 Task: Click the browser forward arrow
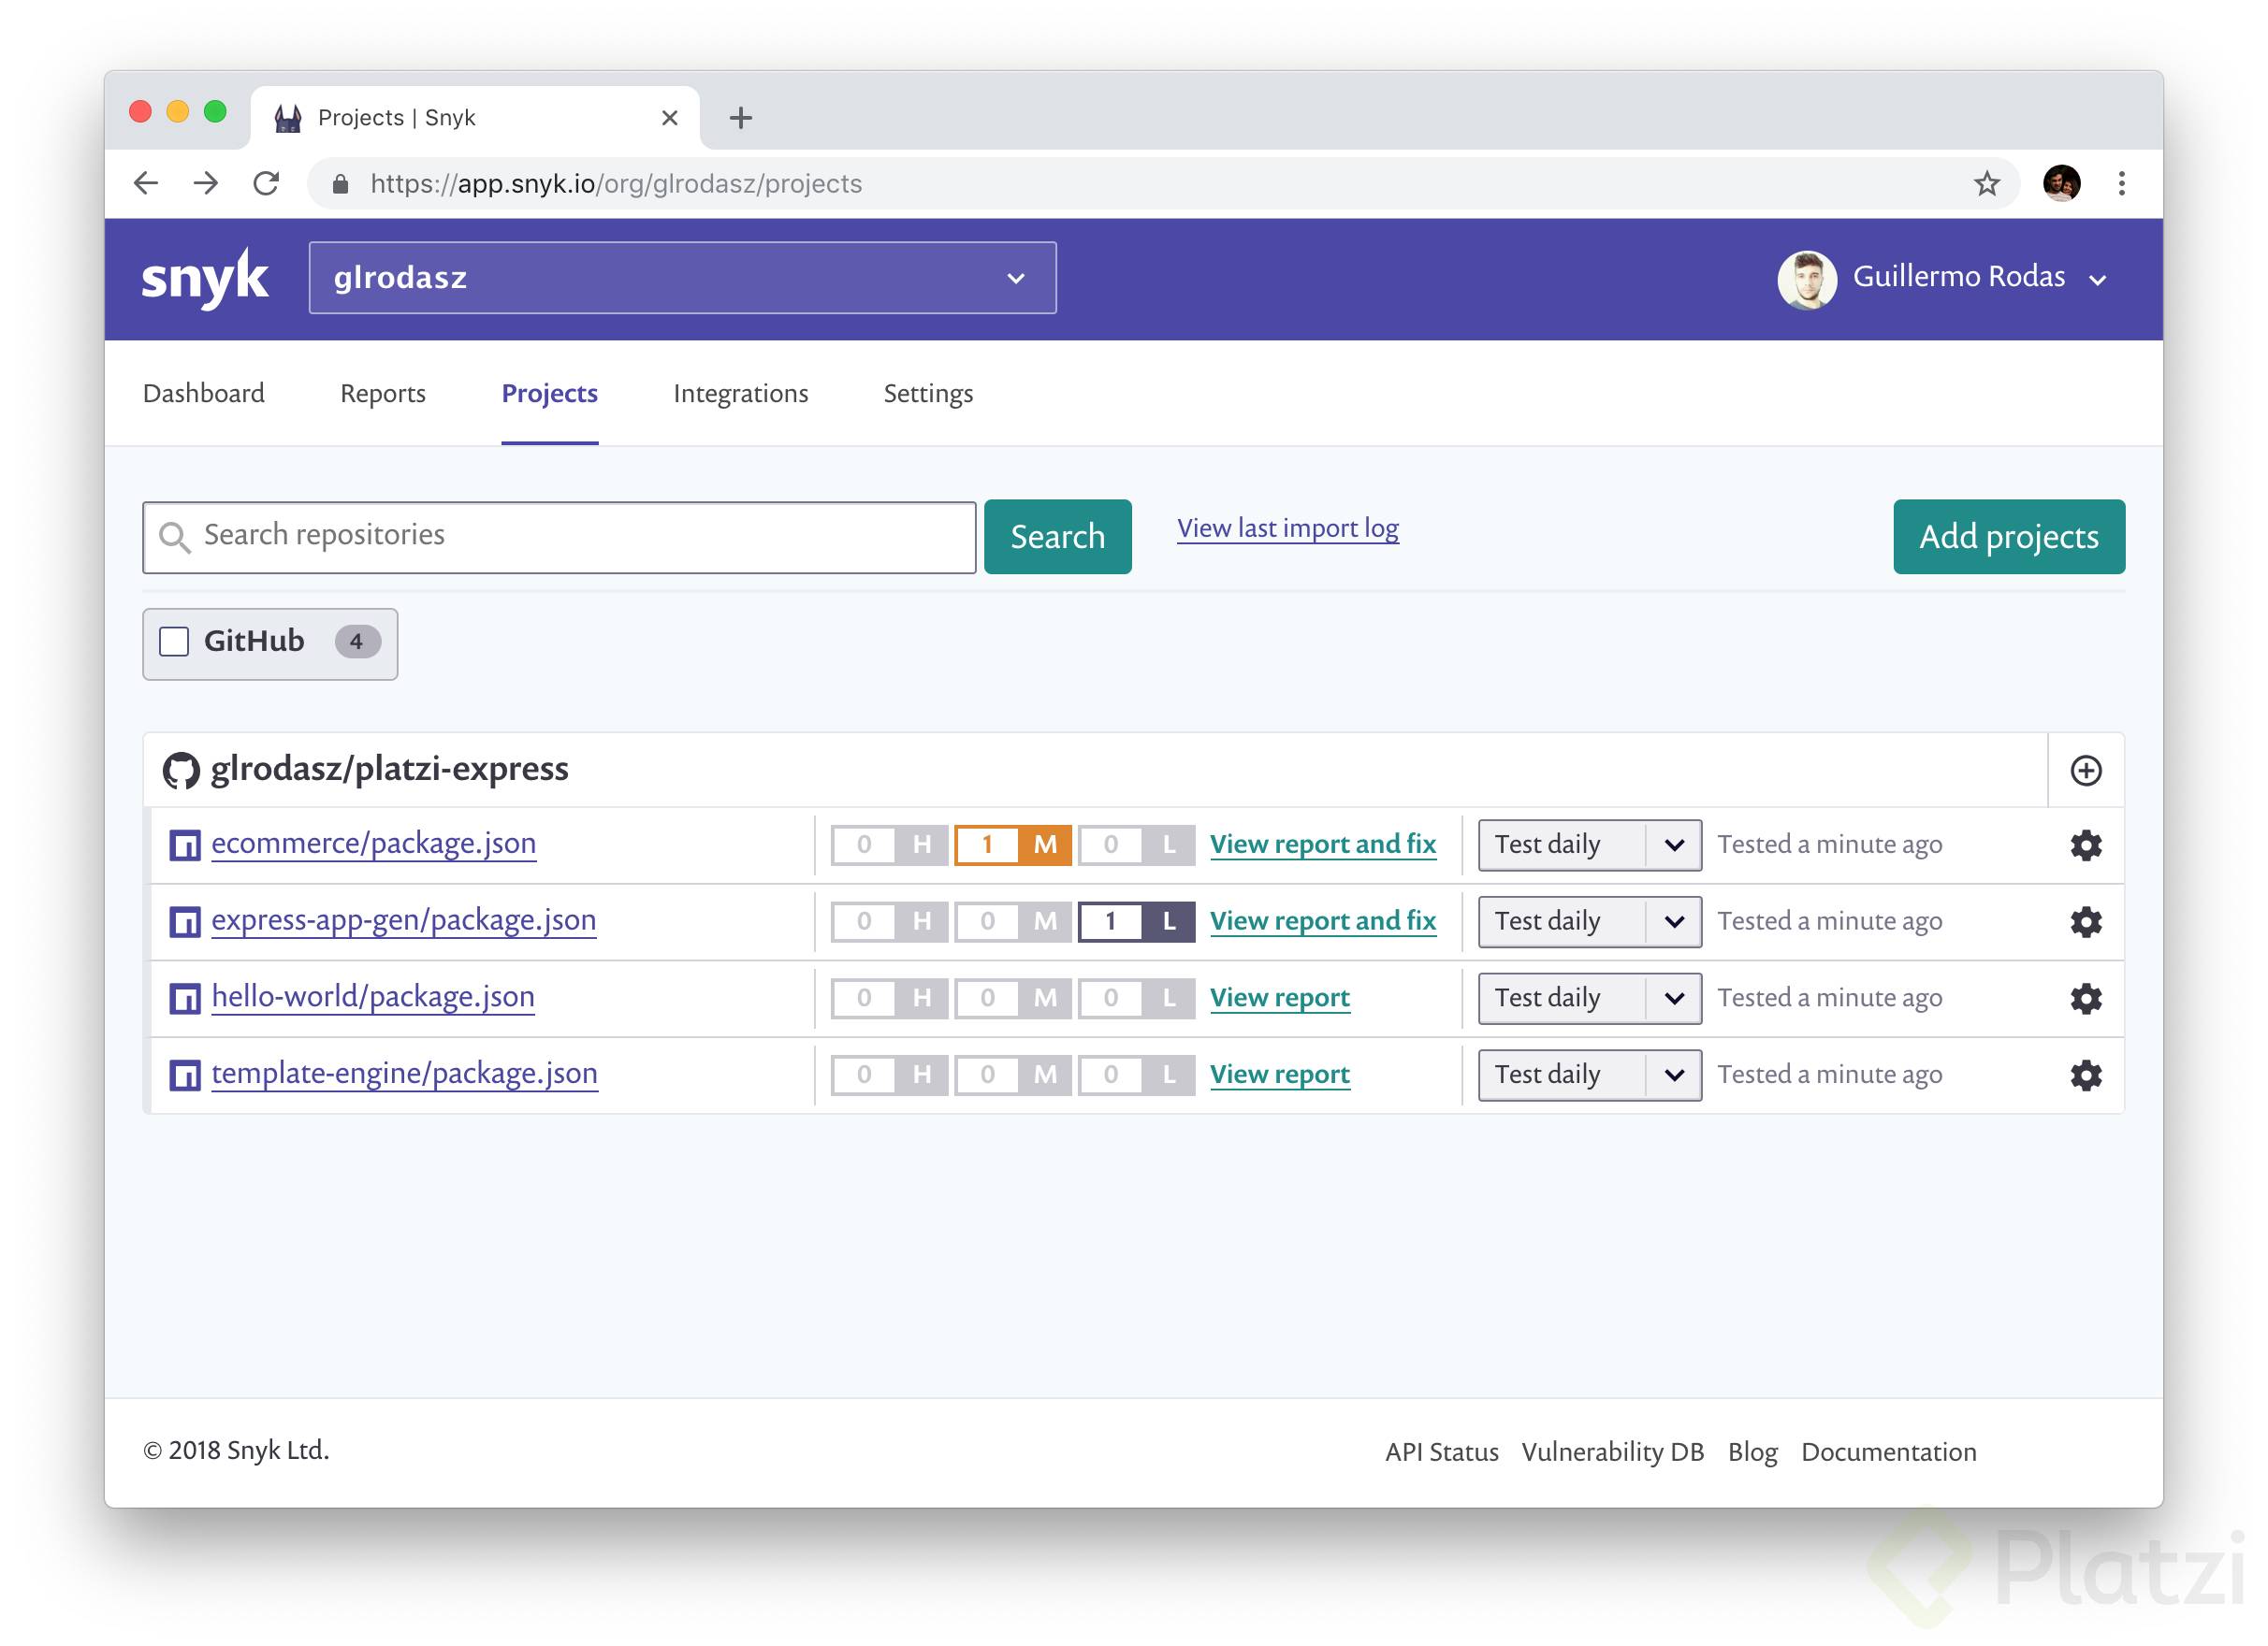206,183
